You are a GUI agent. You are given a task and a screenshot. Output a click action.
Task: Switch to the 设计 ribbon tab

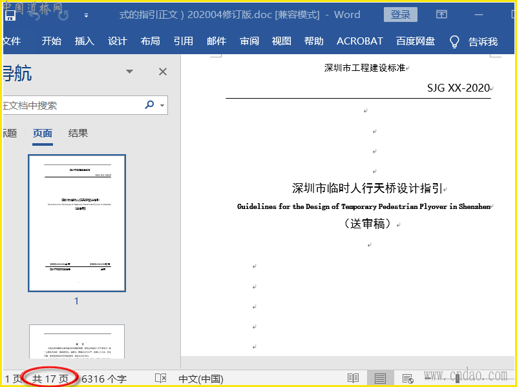point(118,41)
